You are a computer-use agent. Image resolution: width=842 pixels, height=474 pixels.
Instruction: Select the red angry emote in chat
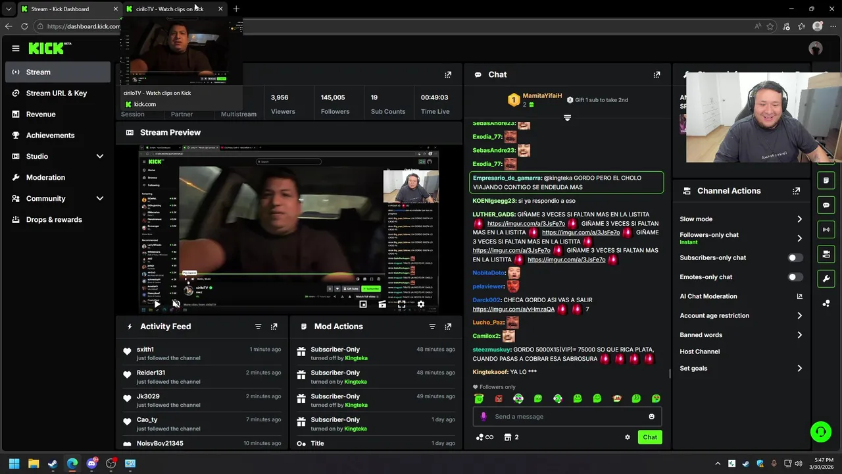(x=499, y=398)
